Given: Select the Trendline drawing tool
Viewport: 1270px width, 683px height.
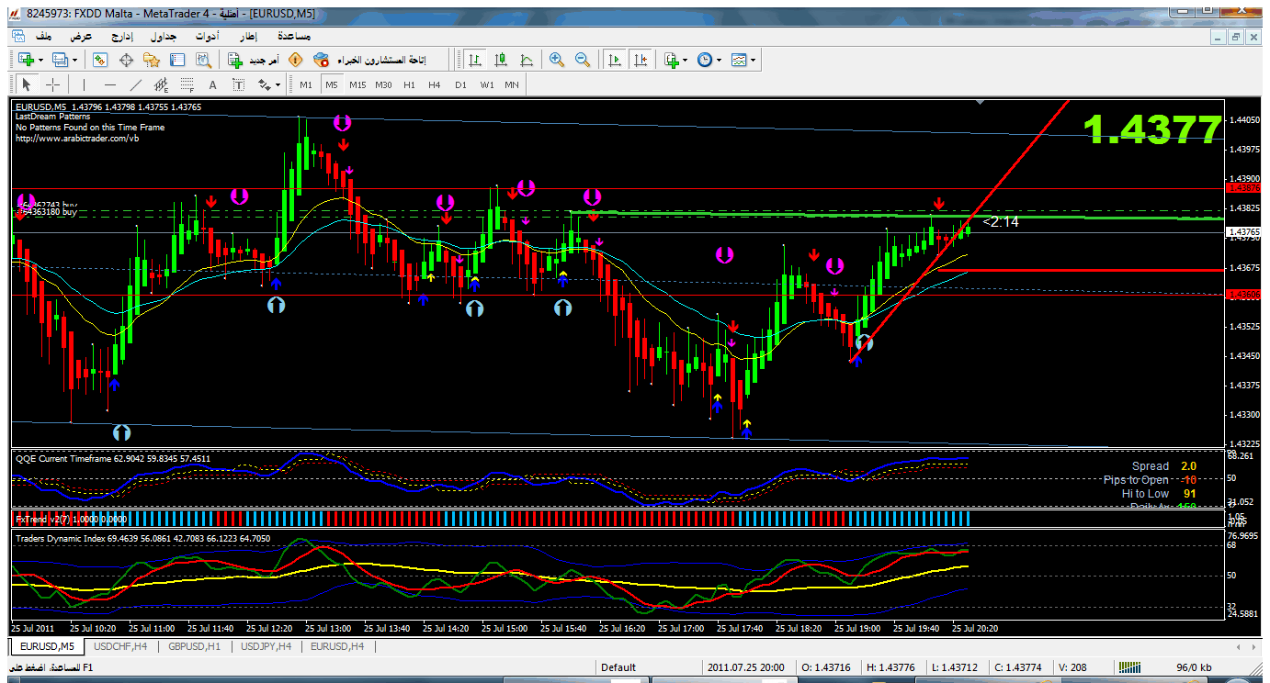Looking at the screenshot, I should point(136,84).
